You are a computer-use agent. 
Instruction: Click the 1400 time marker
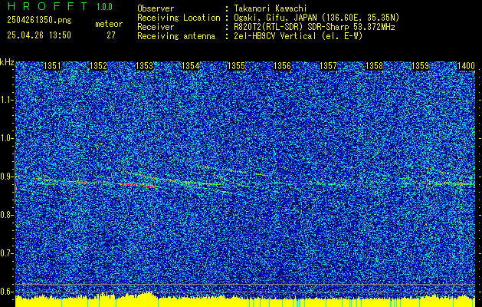pos(467,66)
